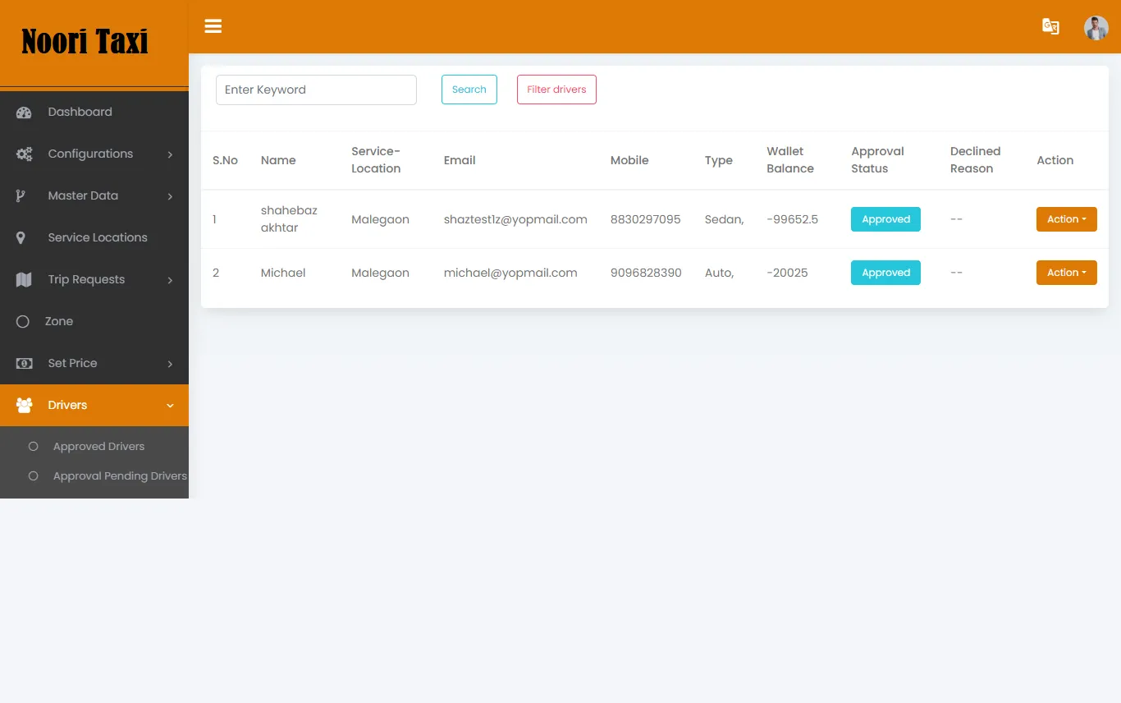This screenshot has width=1121, height=703.
Task: Open the language translate icon
Action: pos(1050,26)
